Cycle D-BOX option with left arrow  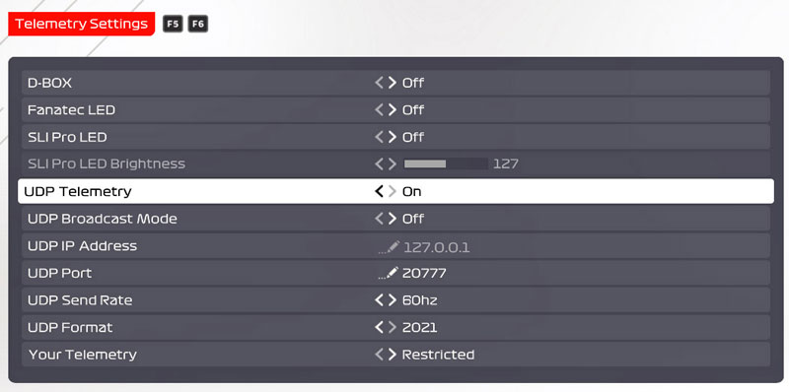coord(379,83)
